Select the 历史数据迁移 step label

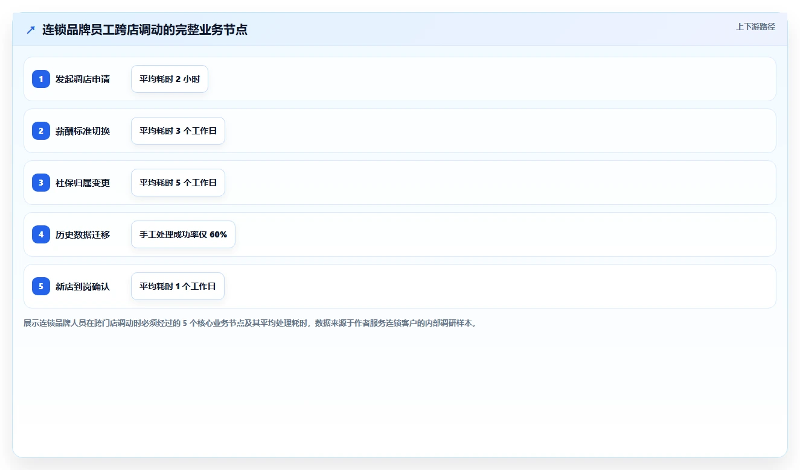pos(83,234)
